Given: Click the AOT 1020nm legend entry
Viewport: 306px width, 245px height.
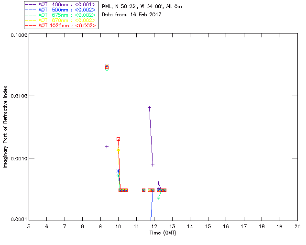Looking at the screenshot, I should [x=60, y=25].
